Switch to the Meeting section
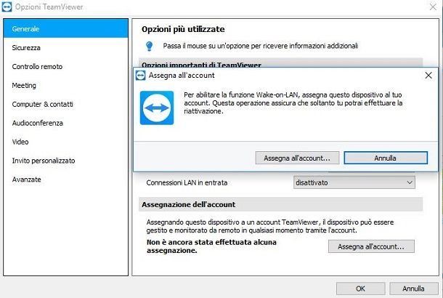This screenshot has width=443, height=298. [x=65, y=85]
